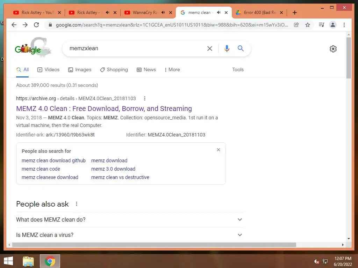Click the horizontal scrollbar thumb

pyautogui.click(x=154, y=245)
